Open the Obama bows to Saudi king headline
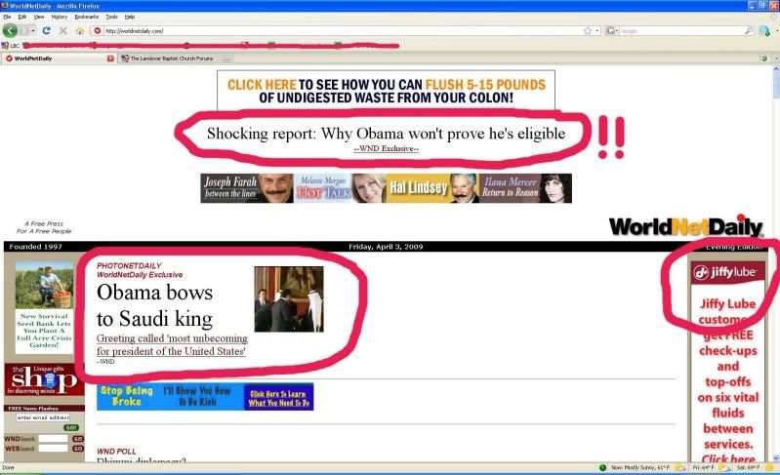 point(154,305)
